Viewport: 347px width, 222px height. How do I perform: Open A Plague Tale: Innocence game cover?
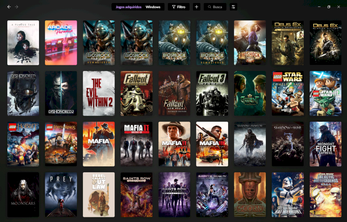23,42
